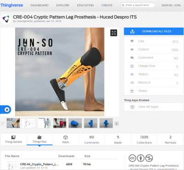Open the Dashboard menu
The width and height of the screenshot is (184, 170).
(40, 6)
